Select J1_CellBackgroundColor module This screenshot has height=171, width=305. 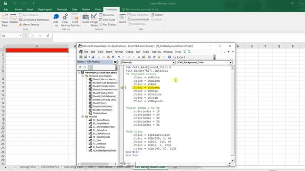click(102, 151)
